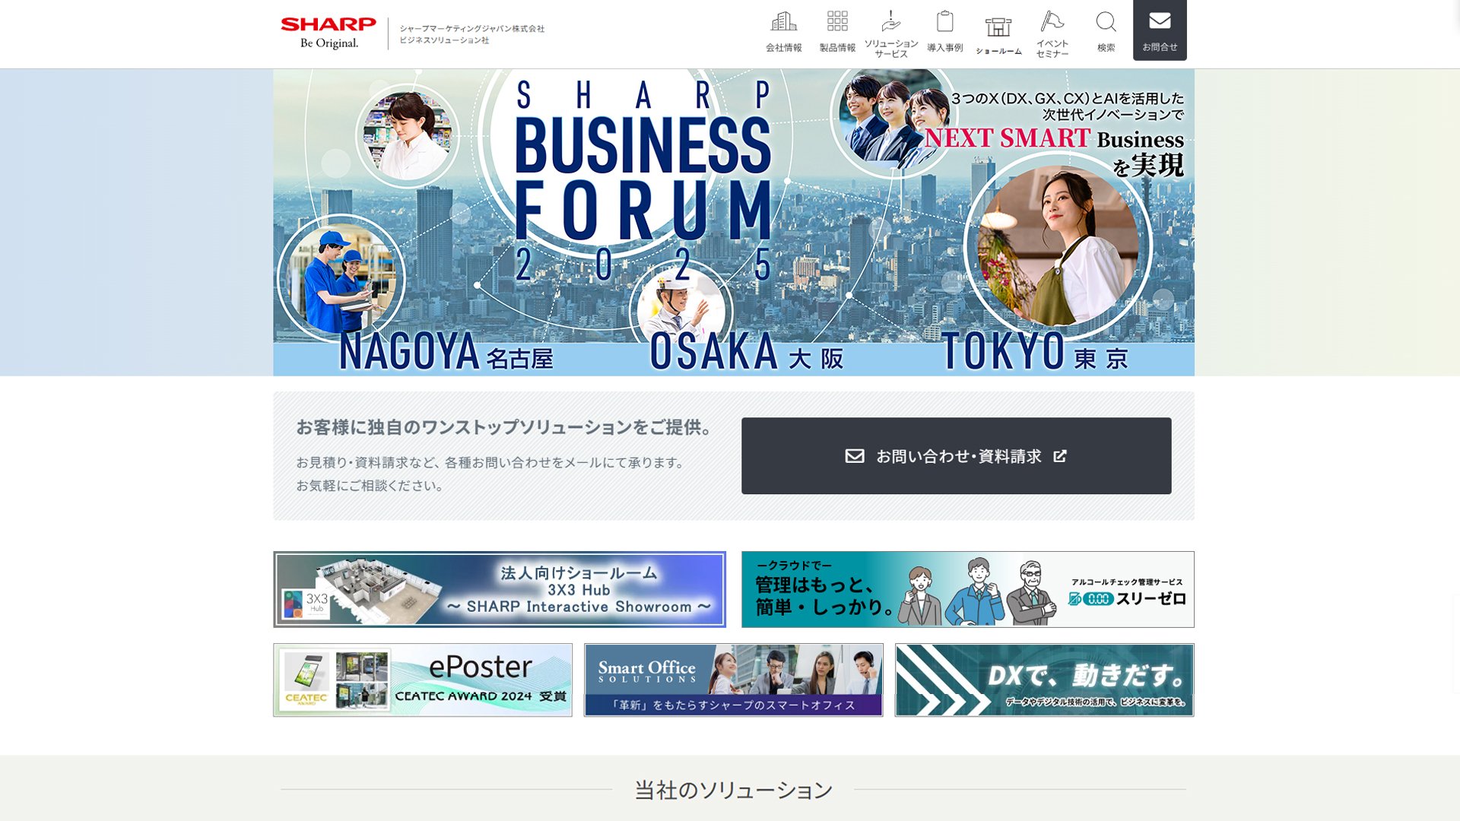Screen dimensions: 1460x821
Task: Open the ソリューションサービス hand icon menu
Action: (x=891, y=33)
